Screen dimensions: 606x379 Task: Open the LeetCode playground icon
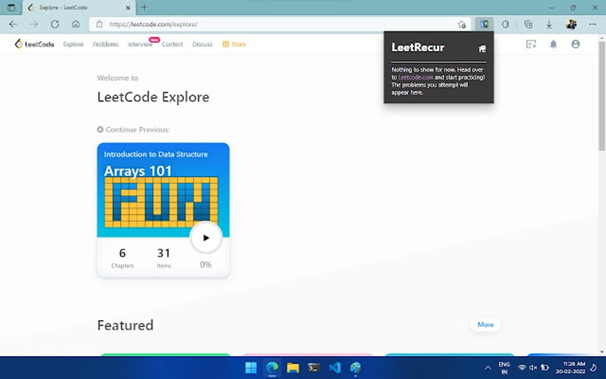531,45
